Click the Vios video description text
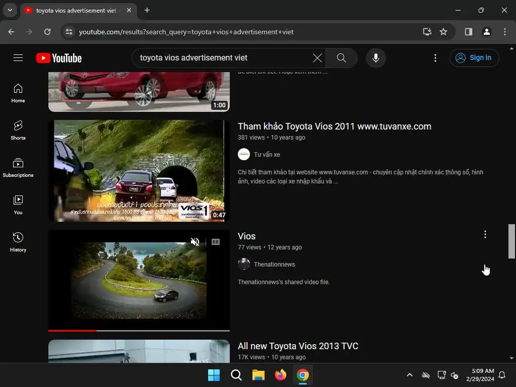 tap(284, 282)
